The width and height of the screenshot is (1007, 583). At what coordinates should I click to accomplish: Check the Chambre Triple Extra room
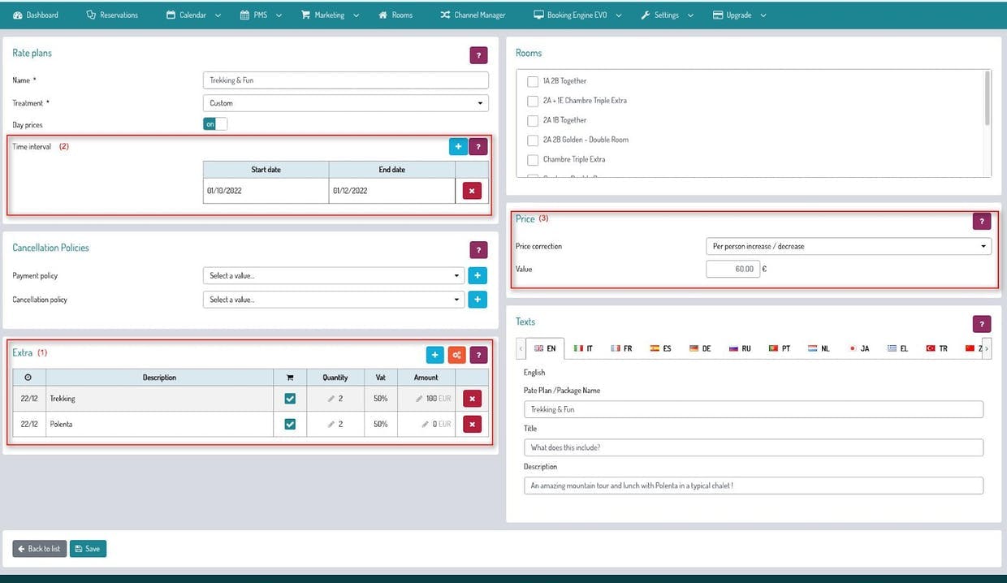click(x=533, y=159)
